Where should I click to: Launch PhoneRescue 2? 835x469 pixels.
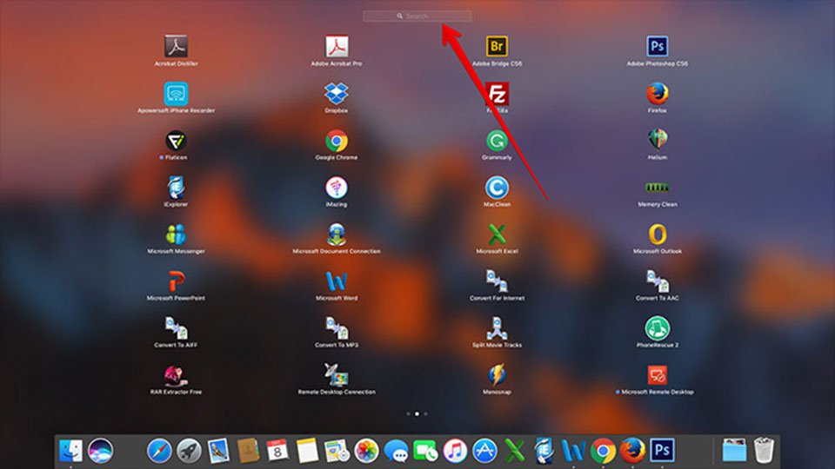point(658,328)
